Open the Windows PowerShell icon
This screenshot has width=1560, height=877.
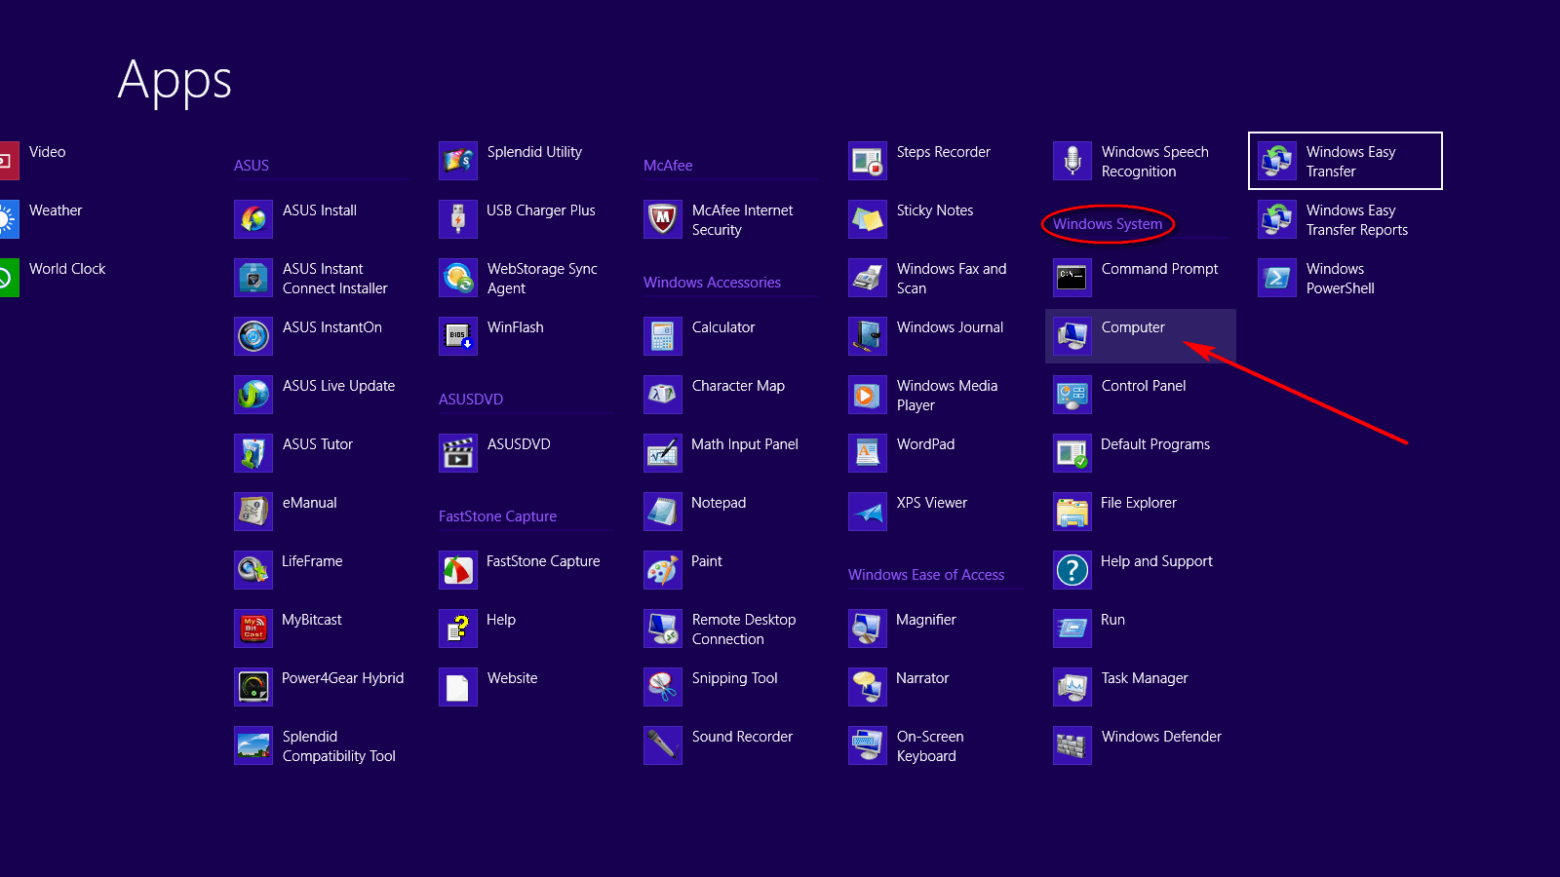point(1277,278)
